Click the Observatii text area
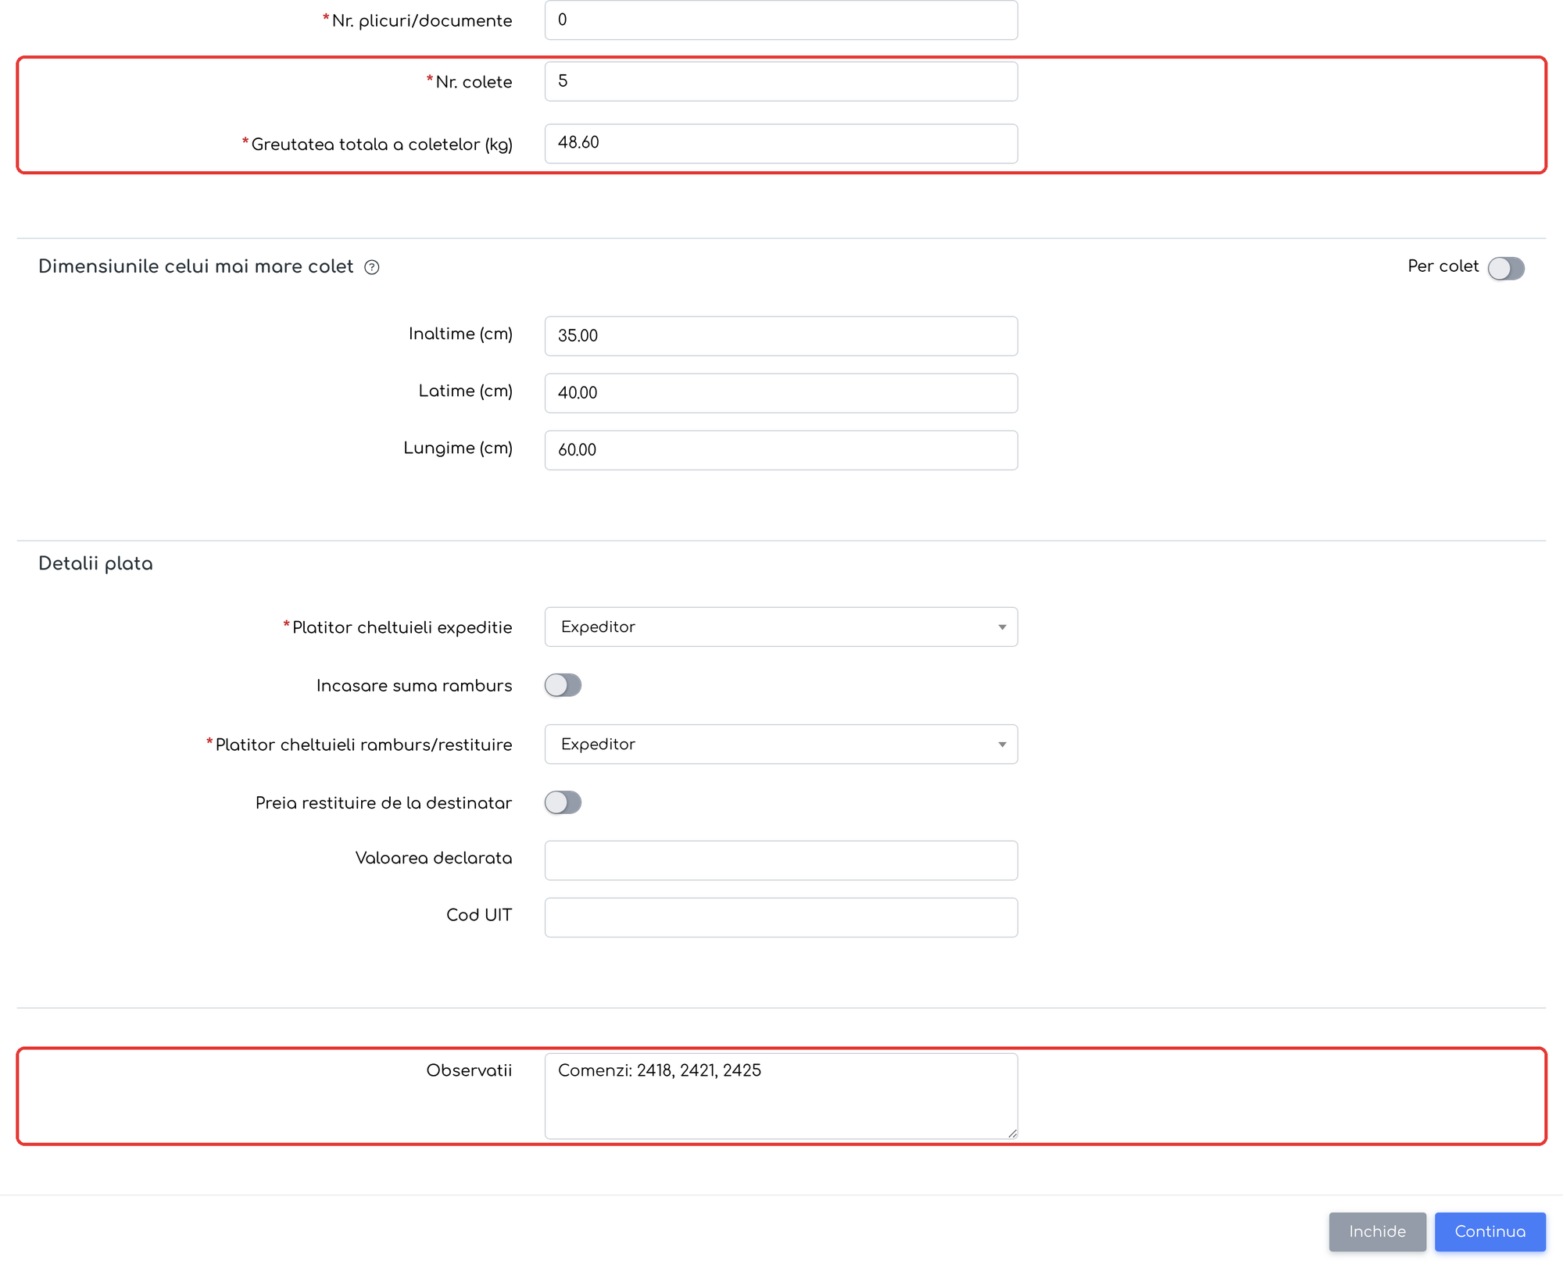1563x1268 pixels. pyautogui.click(x=781, y=1096)
